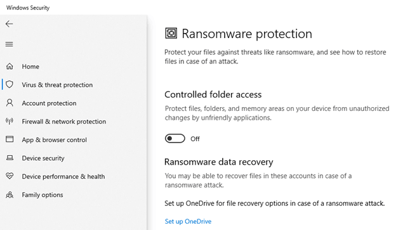Click the antenna icon for Firewall
Screen dimensions: 396x230
coord(10,121)
